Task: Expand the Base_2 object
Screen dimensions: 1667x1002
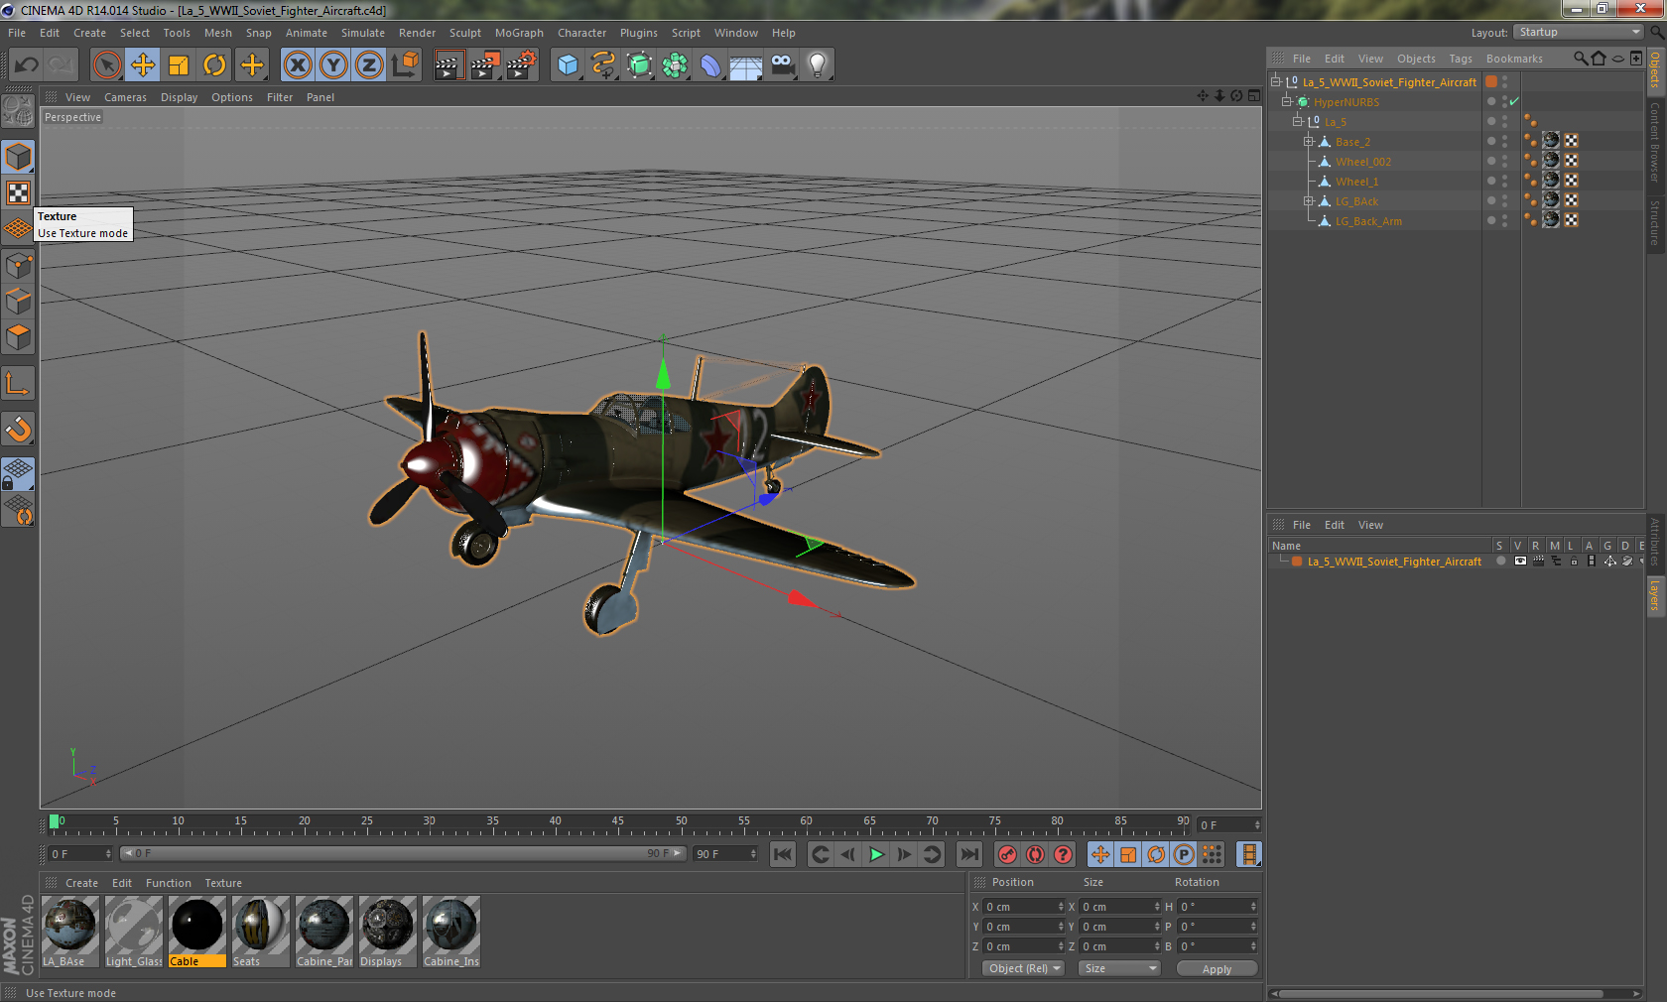Action: 1309,142
